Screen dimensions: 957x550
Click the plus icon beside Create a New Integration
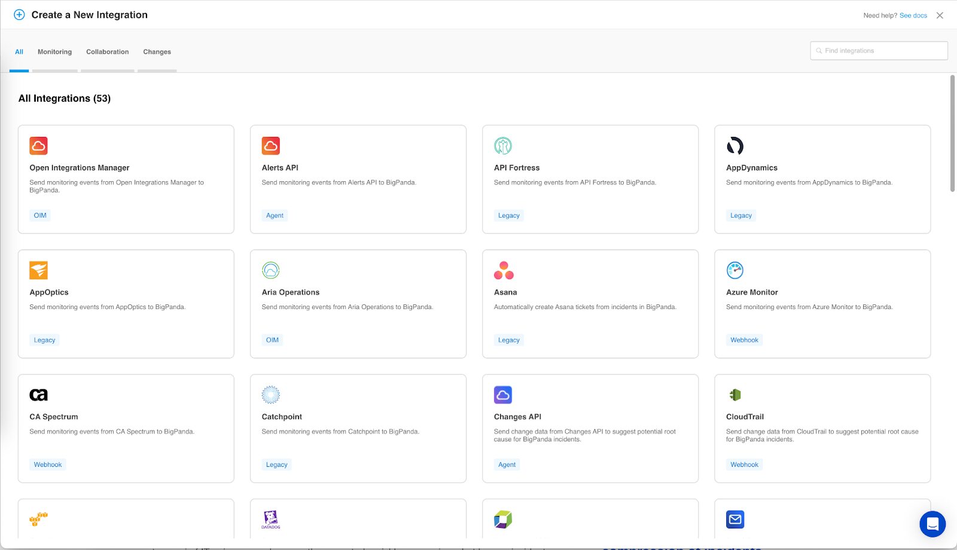click(x=19, y=15)
